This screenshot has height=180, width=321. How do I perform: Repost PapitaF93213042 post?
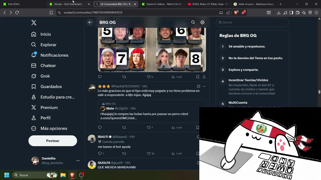[124, 127]
